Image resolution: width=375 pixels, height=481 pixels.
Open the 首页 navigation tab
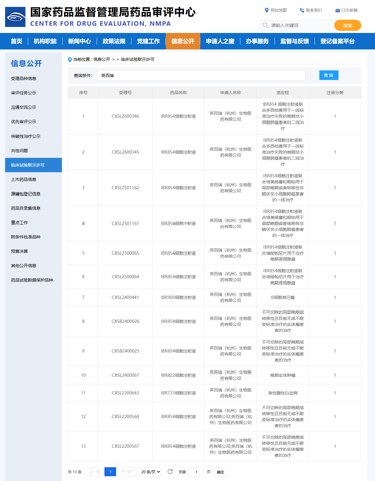click(x=16, y=41)
